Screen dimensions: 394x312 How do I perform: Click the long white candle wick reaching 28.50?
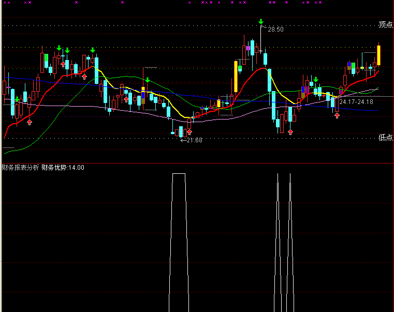coord(261,39)
